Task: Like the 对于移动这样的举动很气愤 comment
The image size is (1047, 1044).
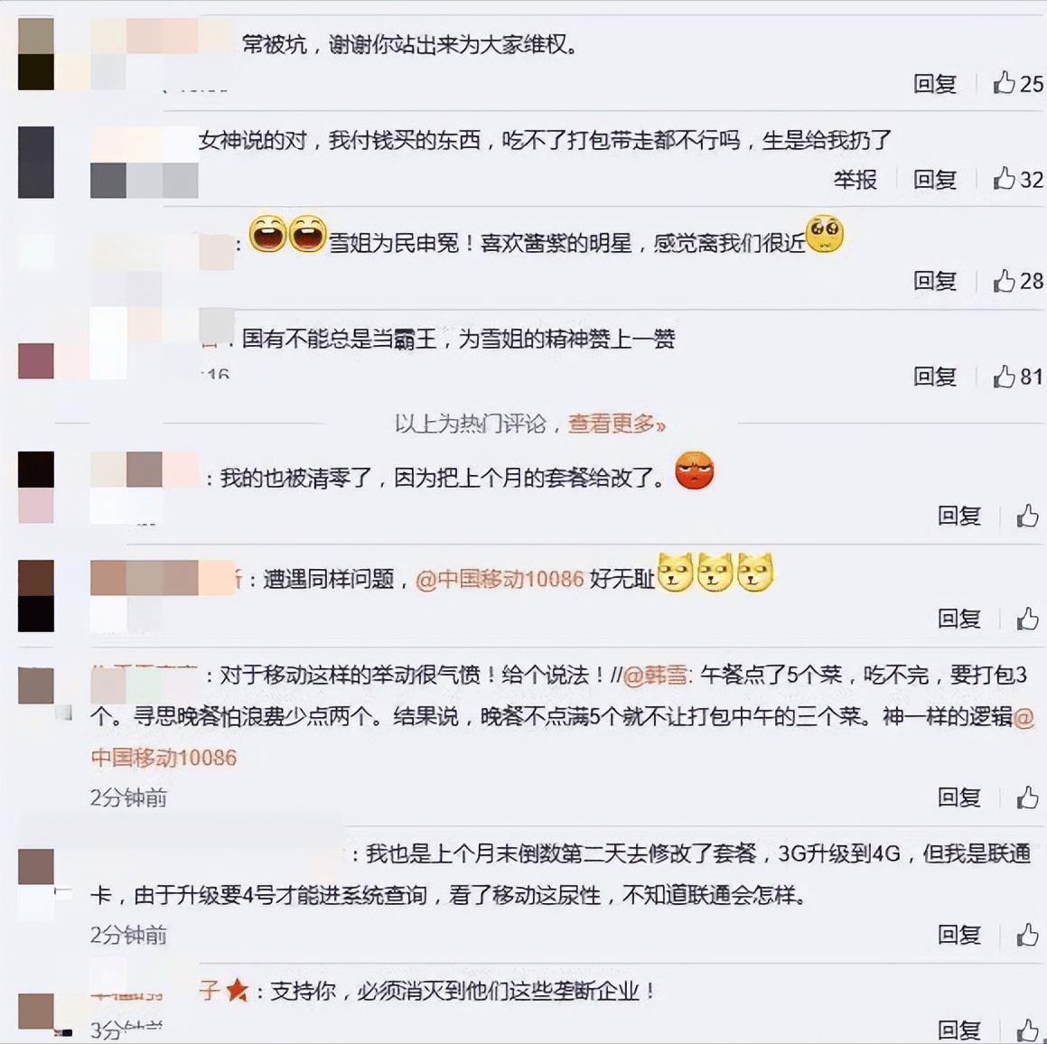Action: [1028, 797]
